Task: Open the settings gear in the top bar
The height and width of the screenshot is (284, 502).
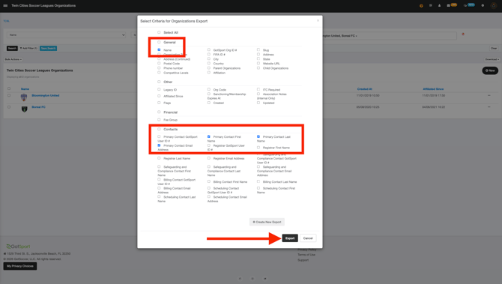Action: [x=483, y=5]
